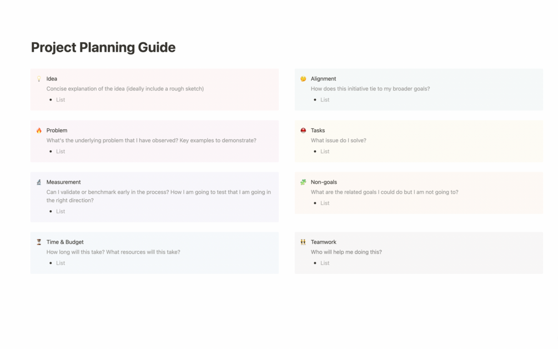The image size is (558, 349).
Task: Click the 'Who will help me doing this?' text
Action: (346, 252)
